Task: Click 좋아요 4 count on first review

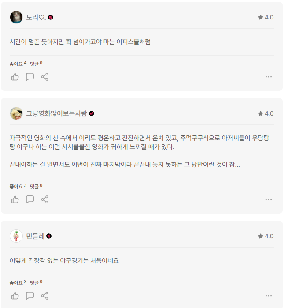Action: point(18,64)
